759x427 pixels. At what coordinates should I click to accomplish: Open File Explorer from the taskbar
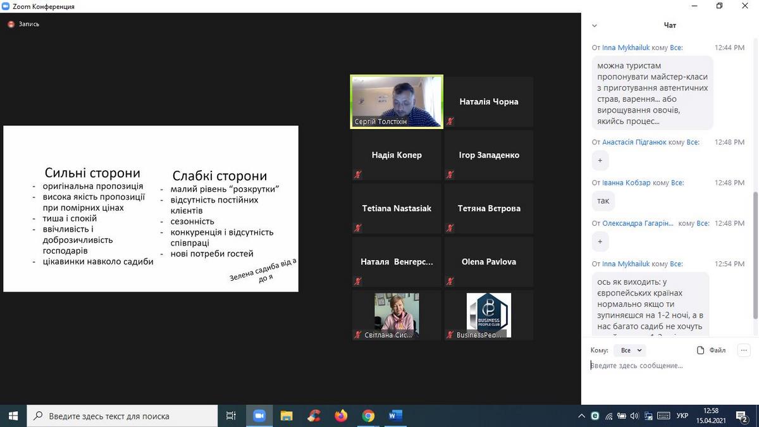[x=287, y=416]
